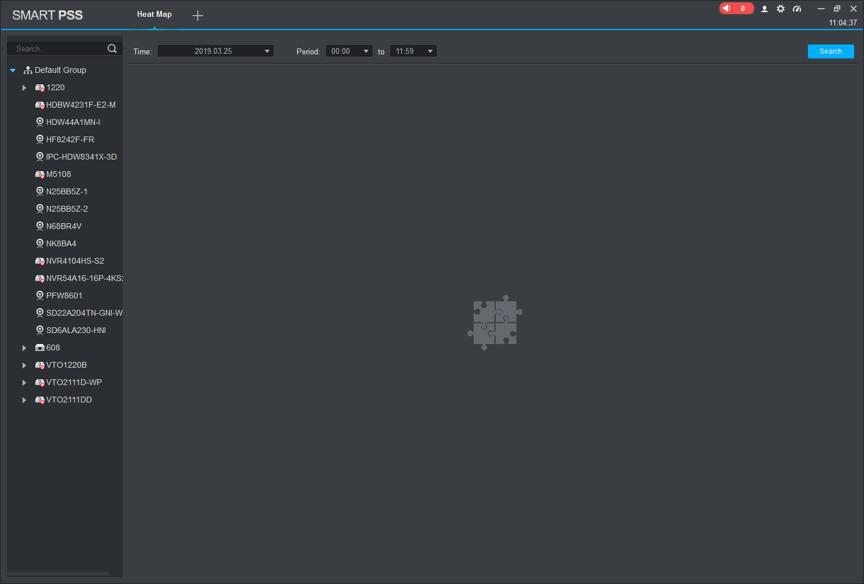Focus the device Search input field
This screenshot has height=584, width=864.
[x=58, y=49]
